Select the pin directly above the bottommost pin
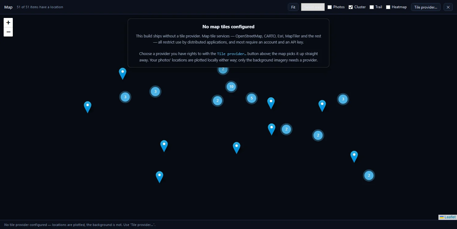The height and width of the screenshot is (229, 457). [x=164, y=146]
